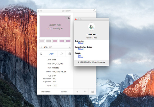Click the CMYK value 15%, 24%, 6%, 0%

click(x=59, y=72)
